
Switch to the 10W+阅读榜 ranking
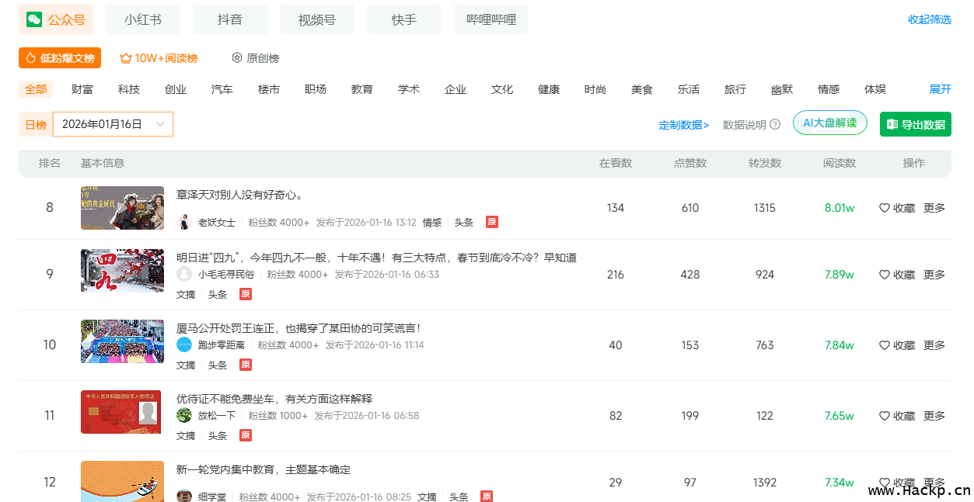159,58
